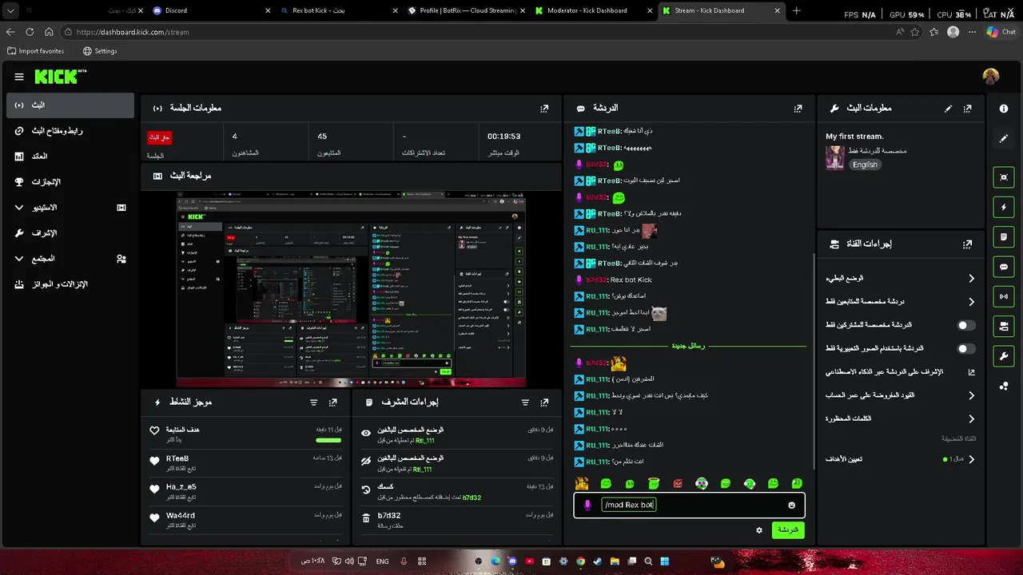Open stream URL and key page

tap(70, 131)
